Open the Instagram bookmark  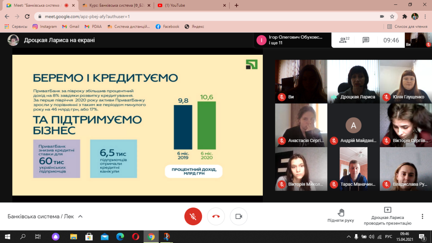(45, 27)
